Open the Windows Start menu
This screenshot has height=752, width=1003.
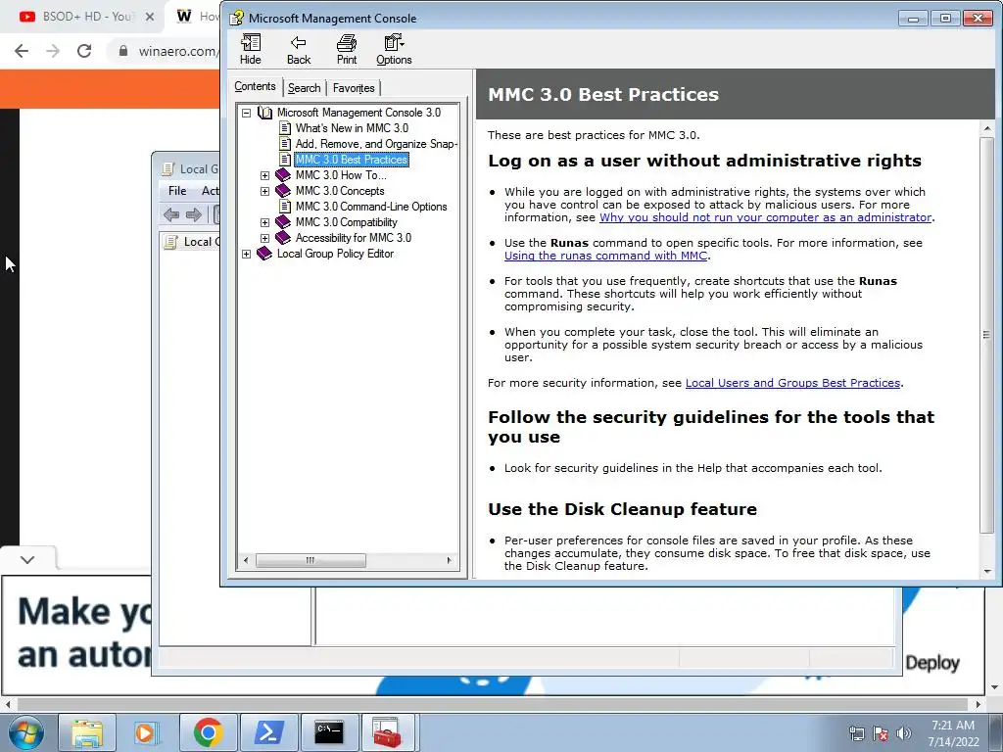(25, 732)
